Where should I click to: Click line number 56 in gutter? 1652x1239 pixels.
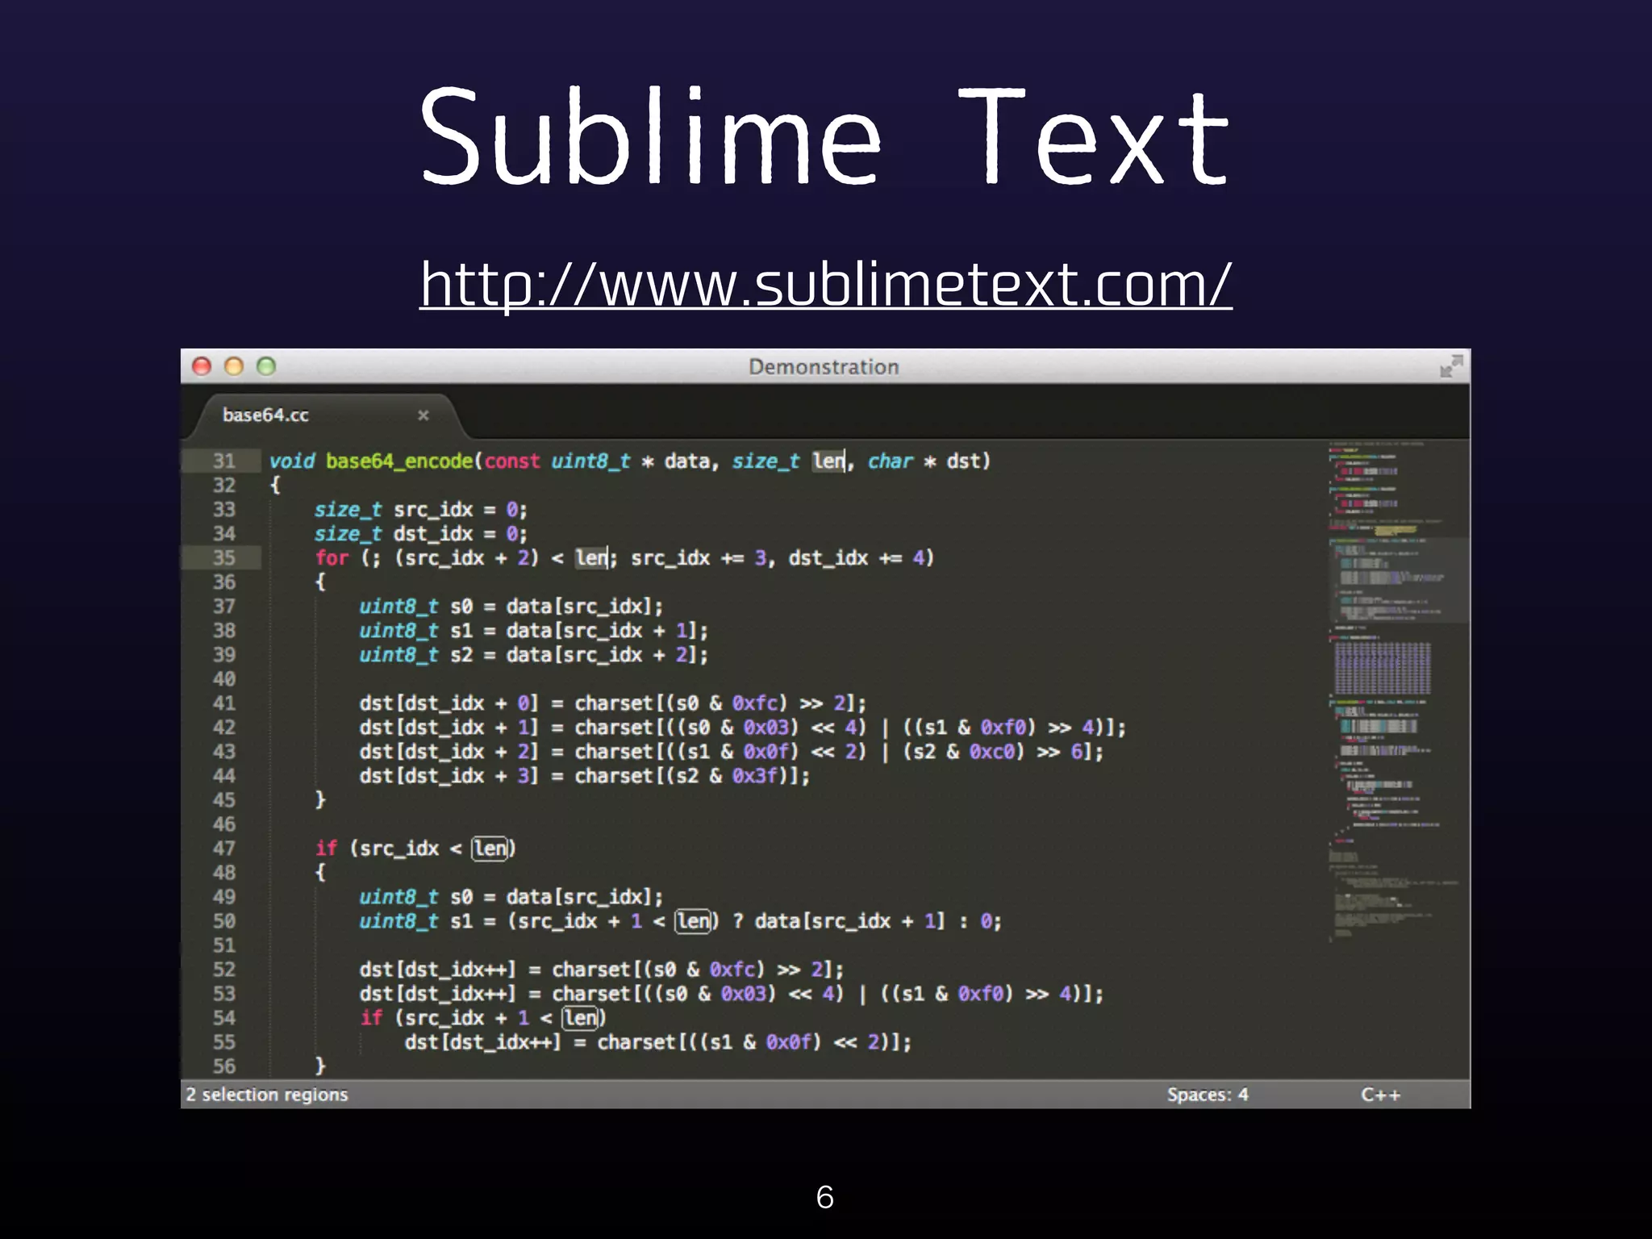(x=223, y=1066)
